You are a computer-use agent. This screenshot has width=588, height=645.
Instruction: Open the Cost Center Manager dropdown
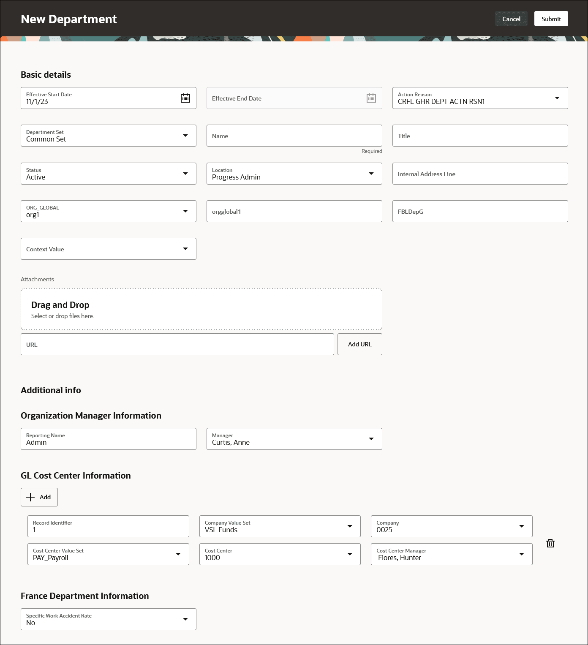point(521,554)
